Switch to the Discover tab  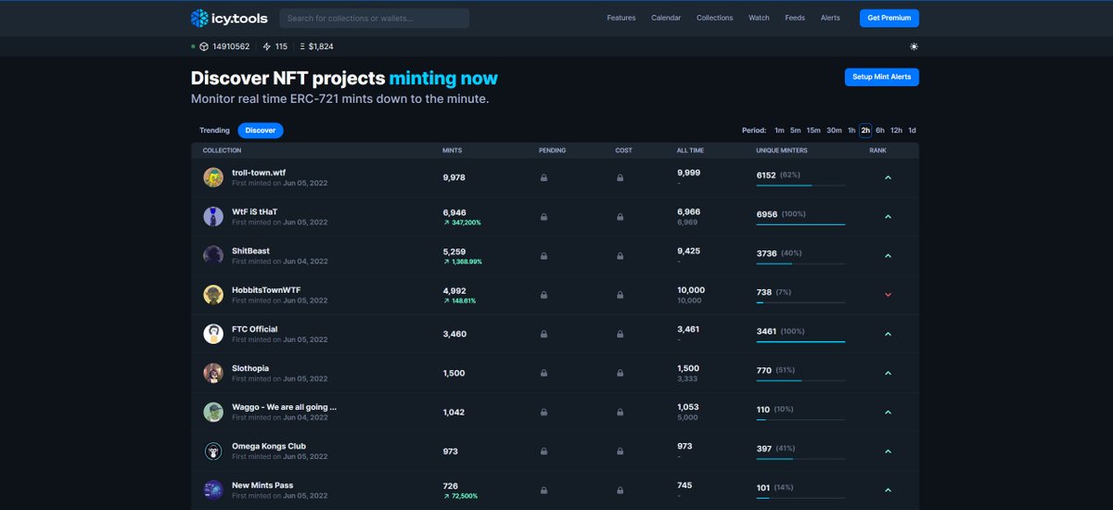(261, 131)
